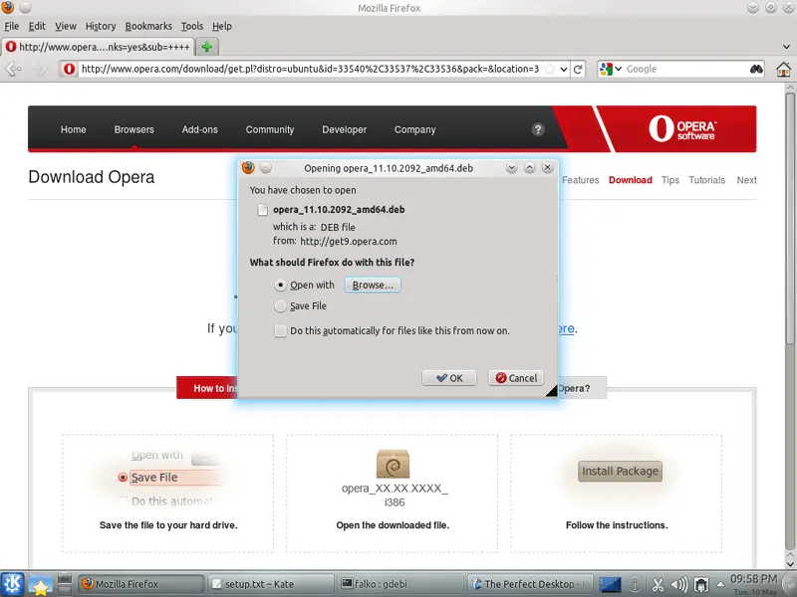Reload the page
The height and width of the screenshot is (597, 797).
pos(578,69)
